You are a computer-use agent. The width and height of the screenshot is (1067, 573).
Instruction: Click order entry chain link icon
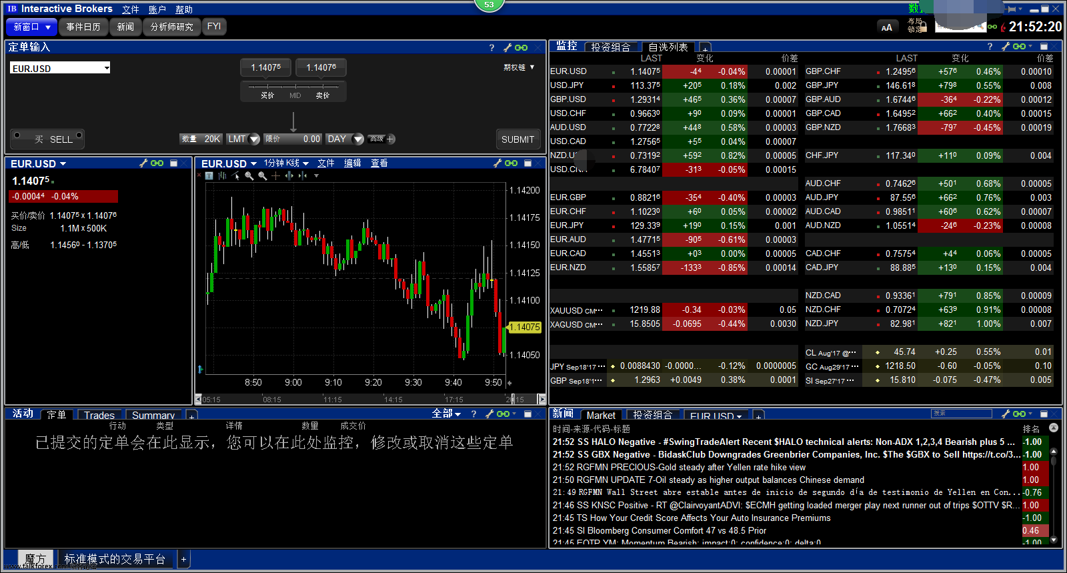tap(521, 47)
